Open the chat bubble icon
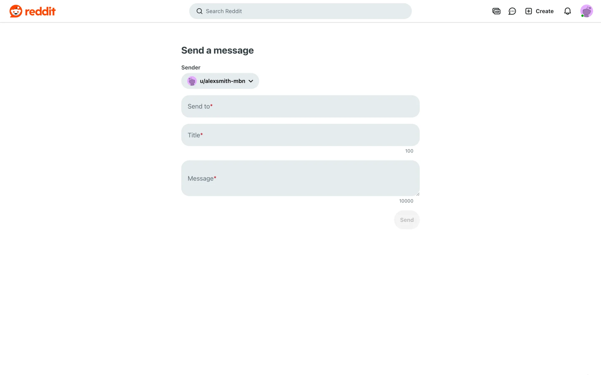This screenshot has width=601, height=375. [x=512, y=11]
